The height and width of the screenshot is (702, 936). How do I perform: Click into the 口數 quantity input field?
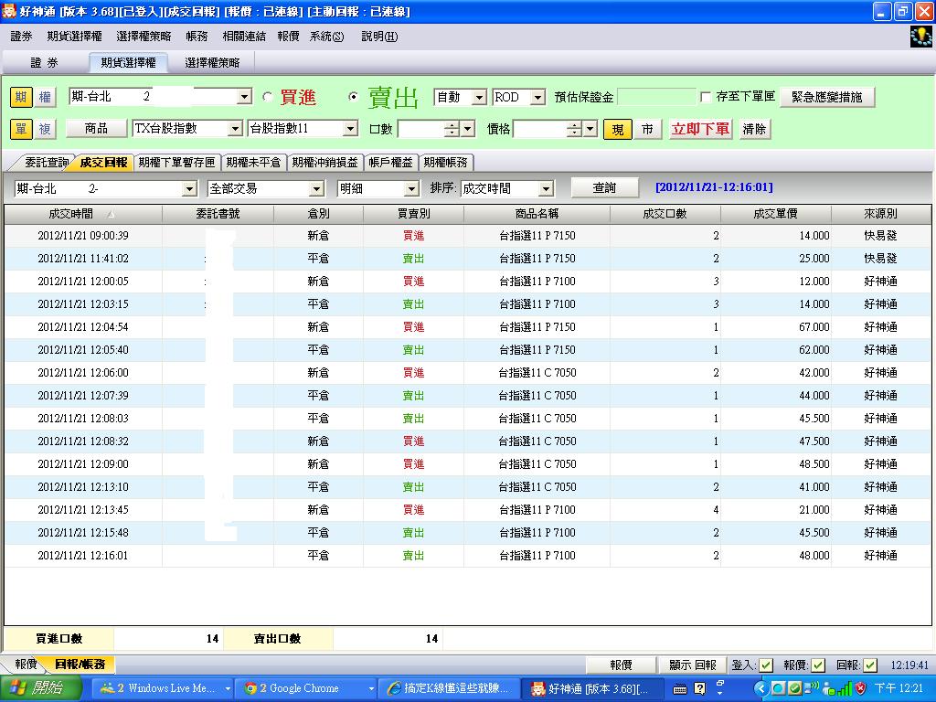(421, 129)
